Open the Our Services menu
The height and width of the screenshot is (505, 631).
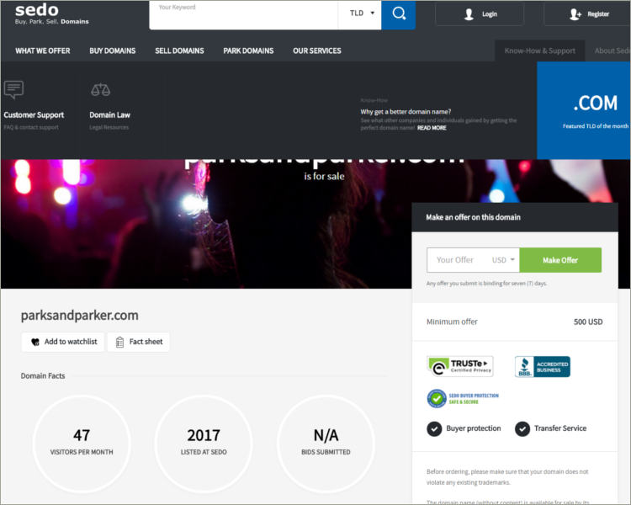click(317, 50)
